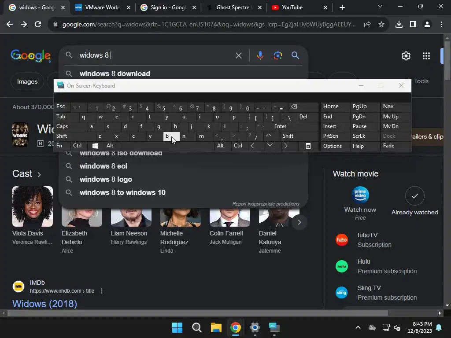Open Viola Davis cast photo
Screen dimensions: 451x338
coord(33,206)
